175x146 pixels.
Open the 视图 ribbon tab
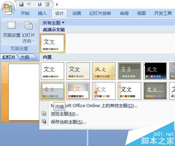click(x=141, y=13)
